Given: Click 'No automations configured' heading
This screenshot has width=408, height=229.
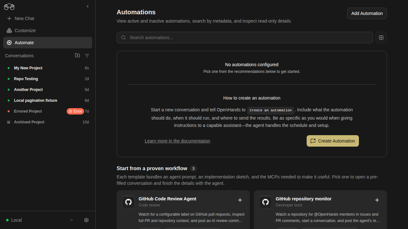Looking at the screenshot, I should (252, 65).
